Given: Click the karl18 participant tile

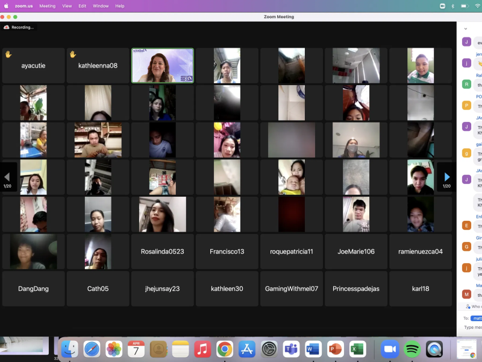Looking at the screenshot, I should point(421,289).
